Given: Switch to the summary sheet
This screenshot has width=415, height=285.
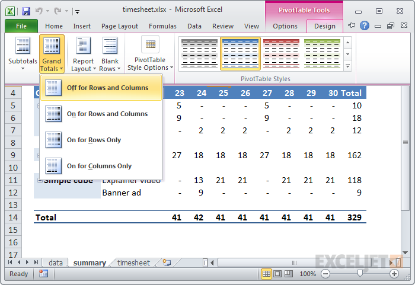Looking at the screenshot, I should (90, 262).
